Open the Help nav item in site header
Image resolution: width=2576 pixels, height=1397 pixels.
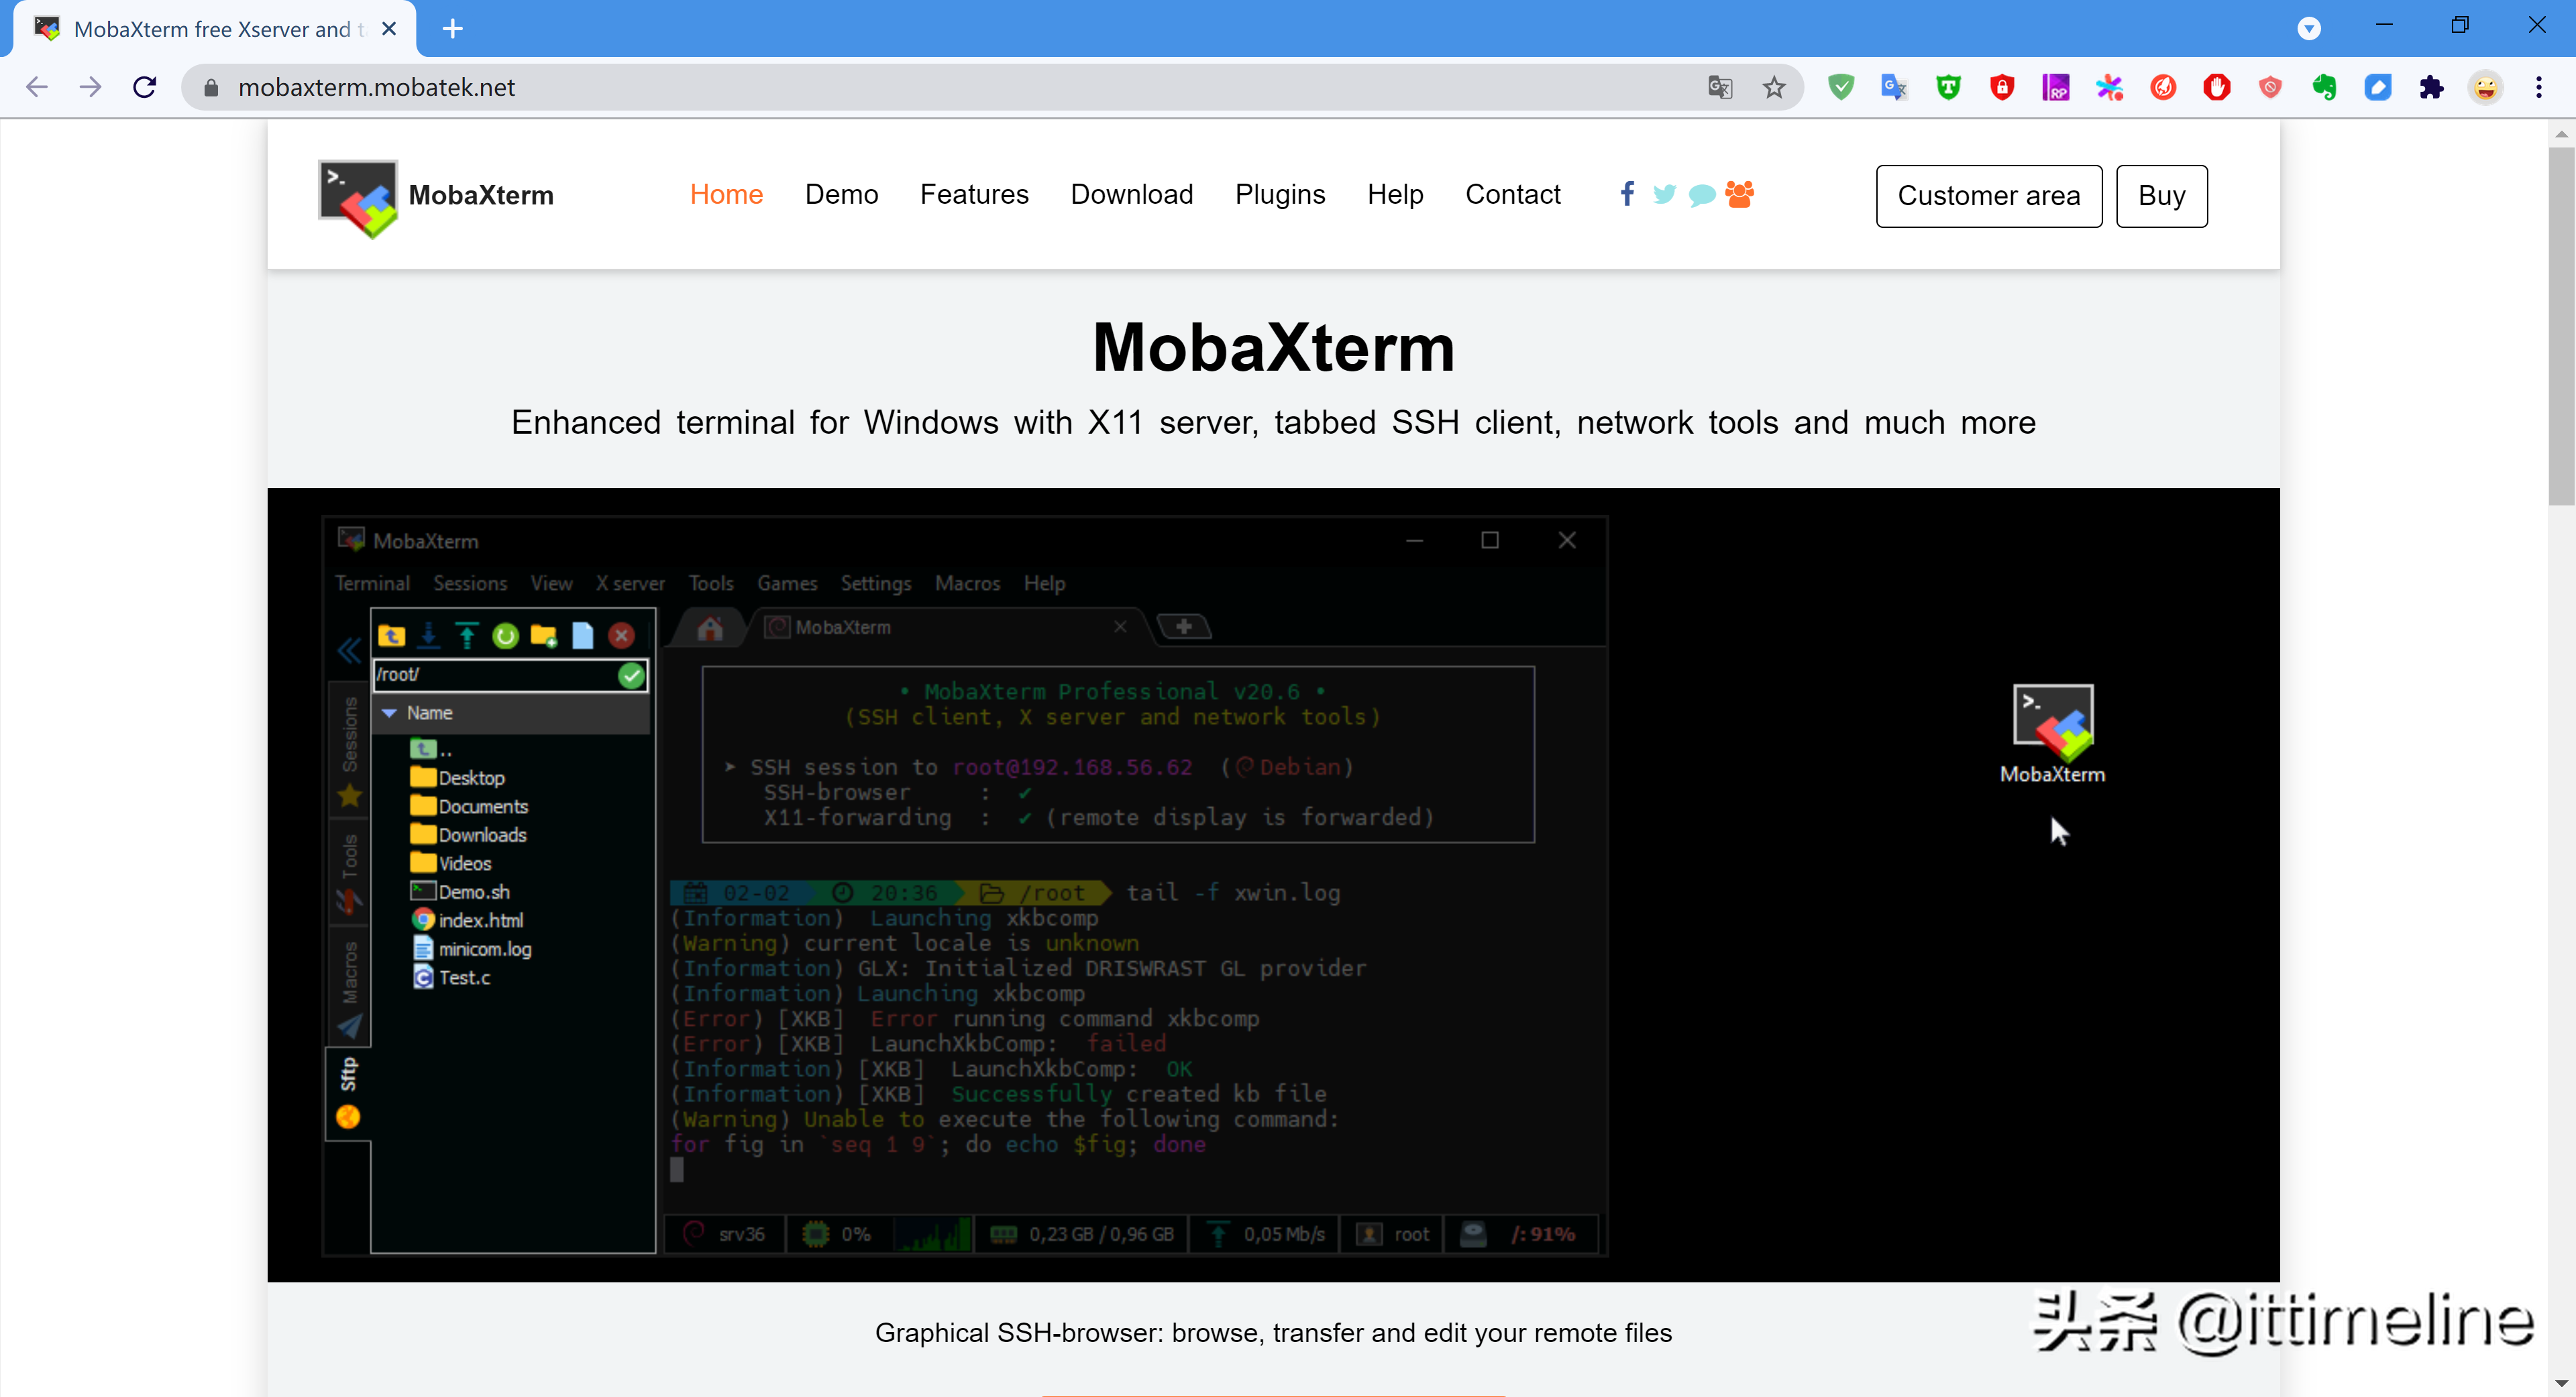point(1395,195)
